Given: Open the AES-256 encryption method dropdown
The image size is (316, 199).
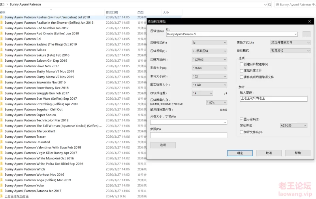Looking at the screenshot, I should 293,125.
